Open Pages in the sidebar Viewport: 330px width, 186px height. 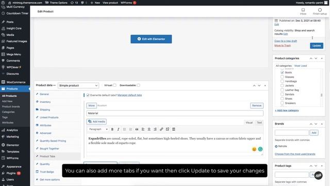point(10,48)
